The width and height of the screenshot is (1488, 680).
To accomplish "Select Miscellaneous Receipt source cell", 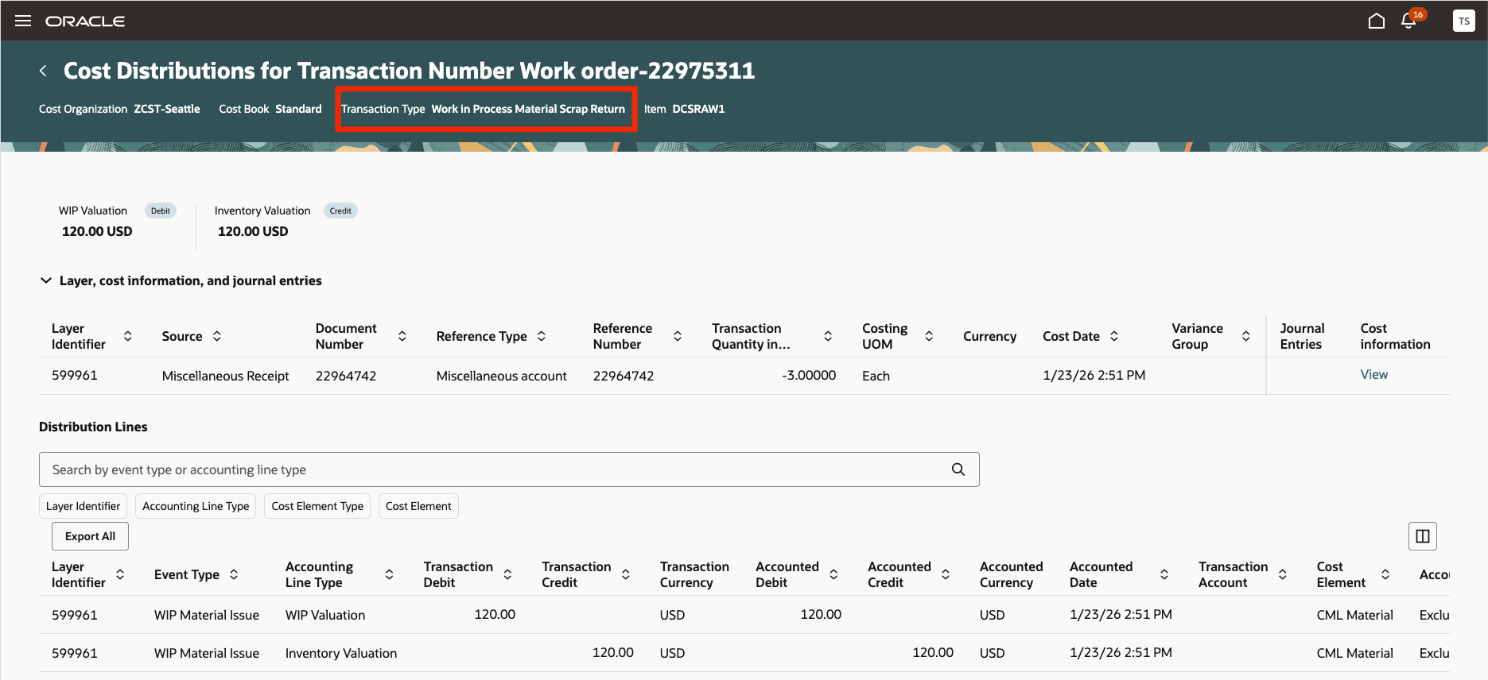I will [x=225, y=376].
